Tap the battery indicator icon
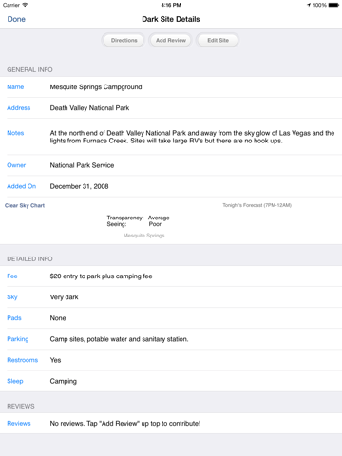This screenshot has width=342, height=456. coord(333,5)
